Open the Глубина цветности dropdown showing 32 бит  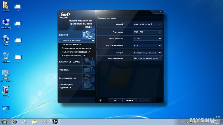click(x=147, y=39)
